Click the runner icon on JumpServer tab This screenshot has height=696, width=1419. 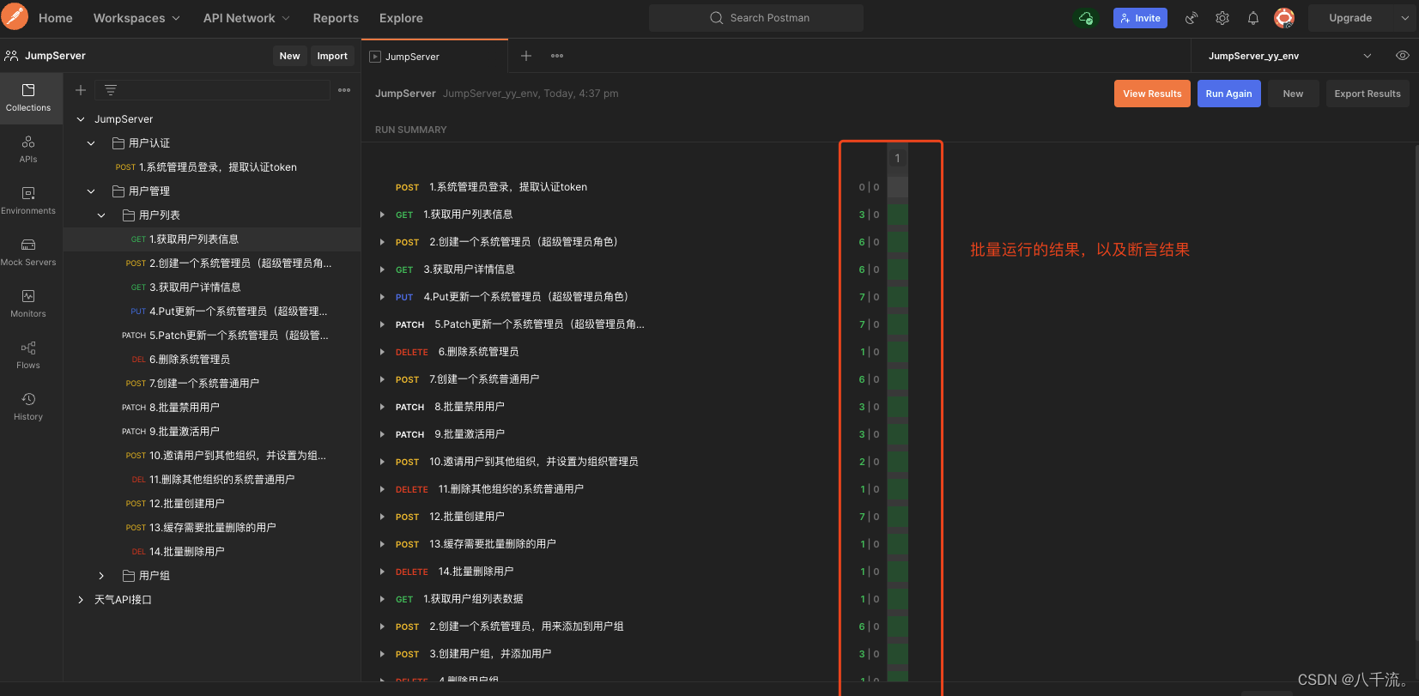tap(374, 57)
